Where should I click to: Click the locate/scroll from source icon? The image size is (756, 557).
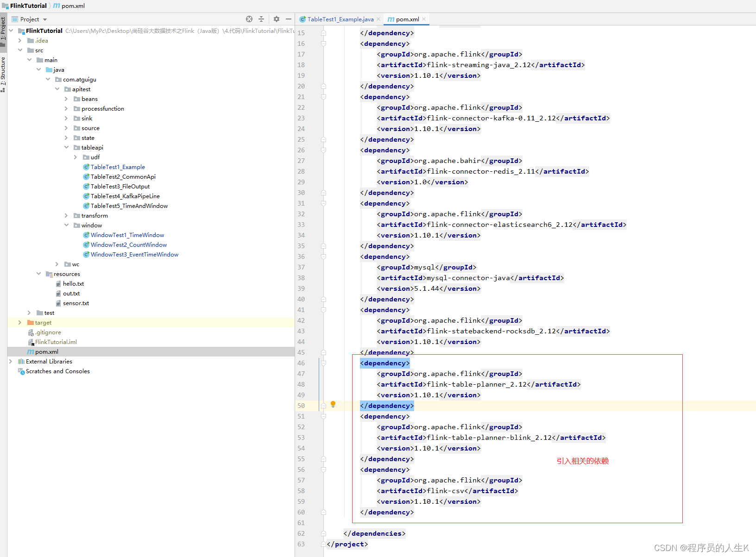coord(249,19)
